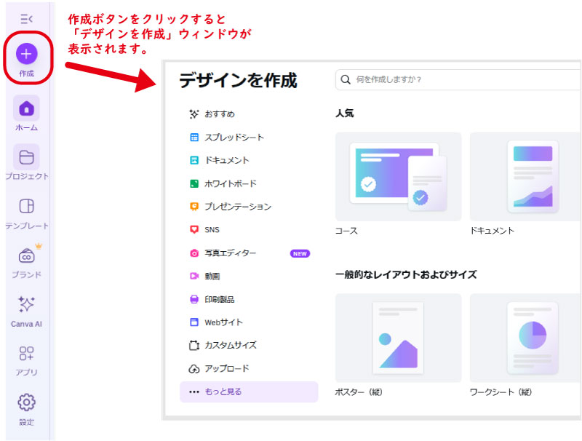Open the スプレッドシート category label
582x441 pixels.
pyautogui.click(x=234, y=138)
